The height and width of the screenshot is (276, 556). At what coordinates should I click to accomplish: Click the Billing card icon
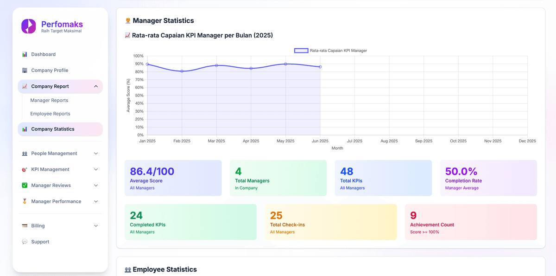(x=25, y=226)
